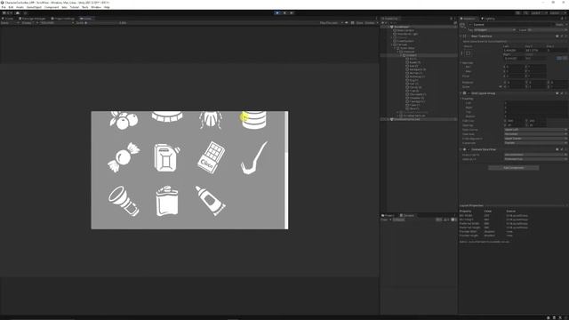Open the Start Corner dropdown
The height and width of the screenshot is (320, 569).
[x=535, y=130]
